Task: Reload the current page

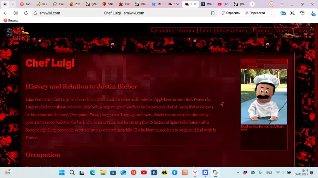Action: click(26, 13)
